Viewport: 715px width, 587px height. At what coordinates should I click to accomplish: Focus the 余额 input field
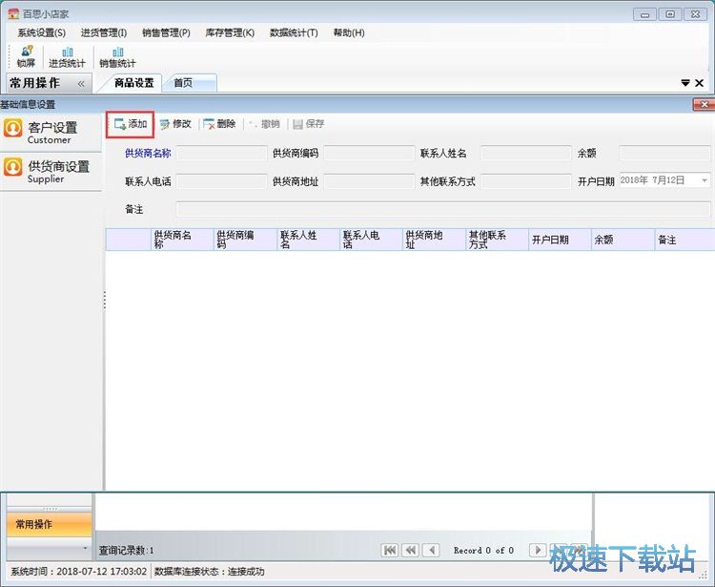pyautogui.click(x=664, y=153)
